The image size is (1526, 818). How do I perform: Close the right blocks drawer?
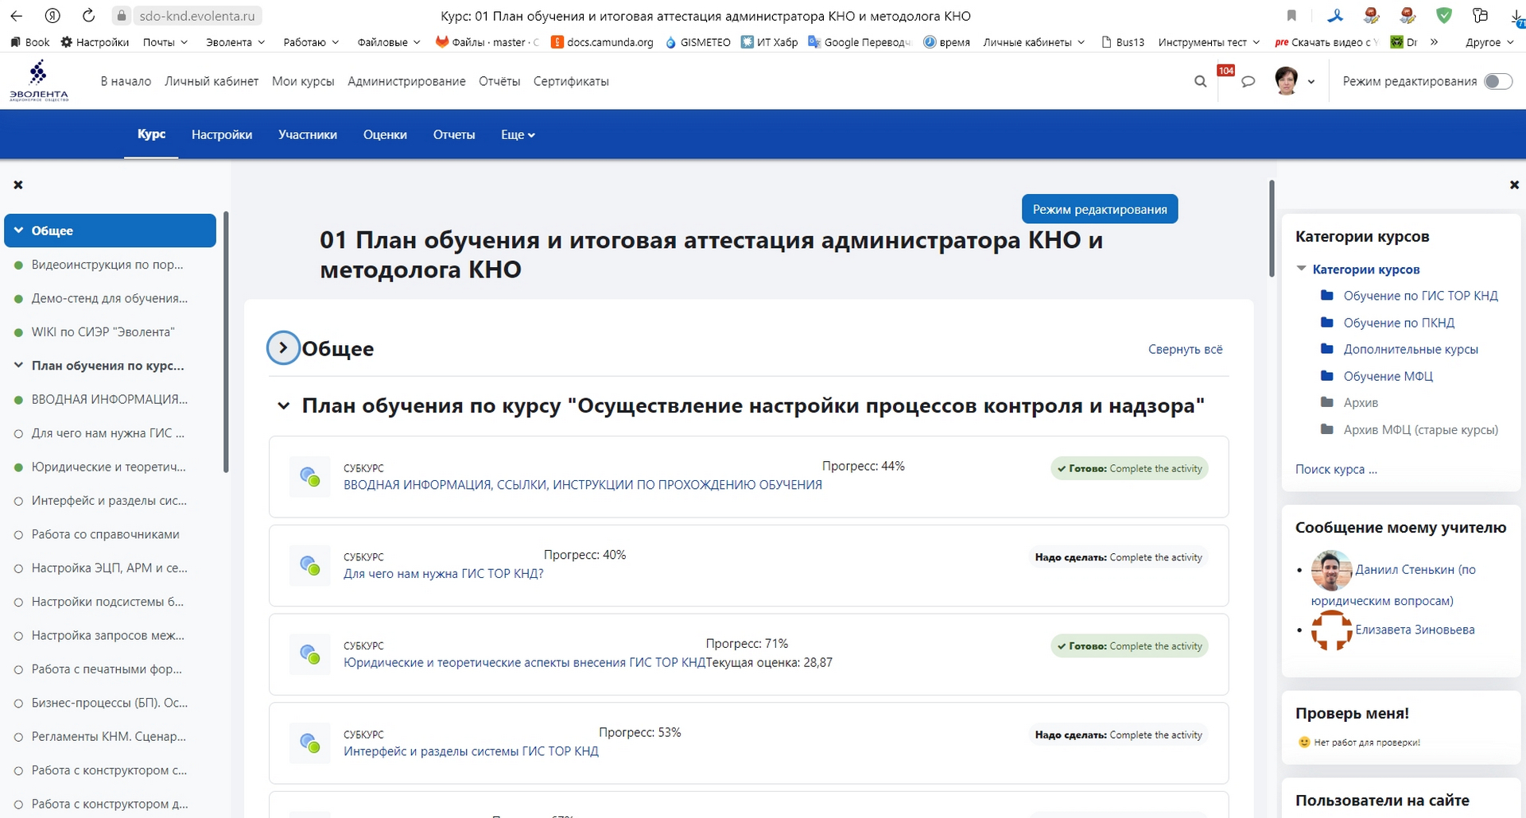1514,184
